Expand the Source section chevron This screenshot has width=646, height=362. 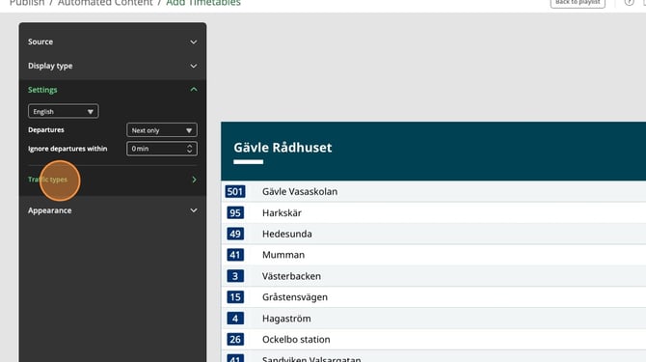193,42
